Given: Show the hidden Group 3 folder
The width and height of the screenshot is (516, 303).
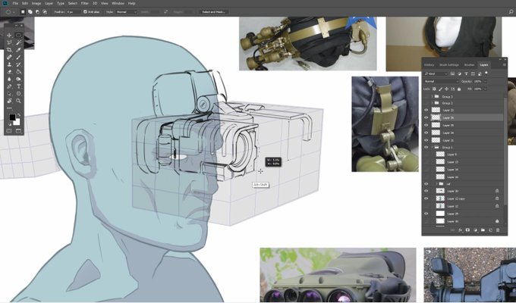Looking at the screenshot, I should pos(426,97).
